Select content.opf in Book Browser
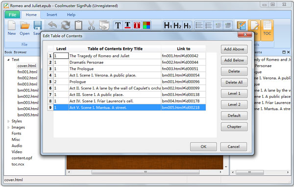Screen dimensions: 294x187 point(22,158)
